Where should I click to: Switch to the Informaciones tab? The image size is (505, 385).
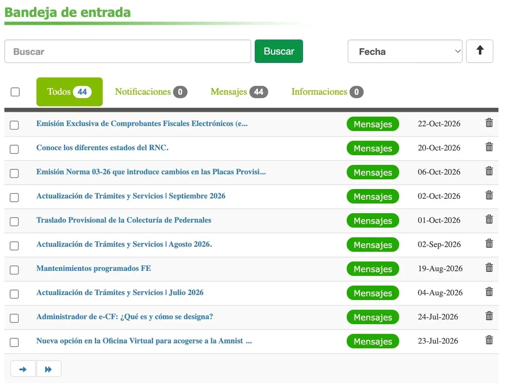327,92
